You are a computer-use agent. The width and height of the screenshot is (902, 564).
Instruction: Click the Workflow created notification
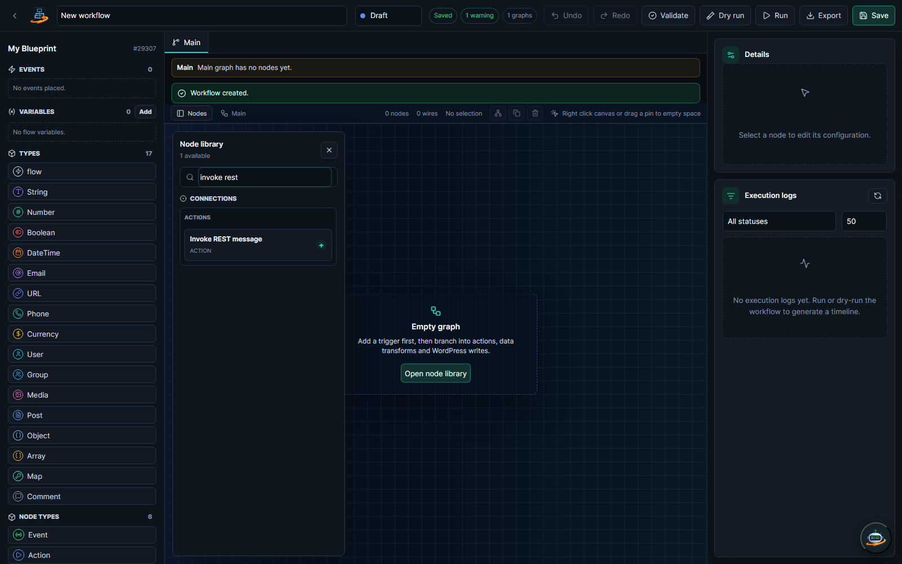pos(436,93)
